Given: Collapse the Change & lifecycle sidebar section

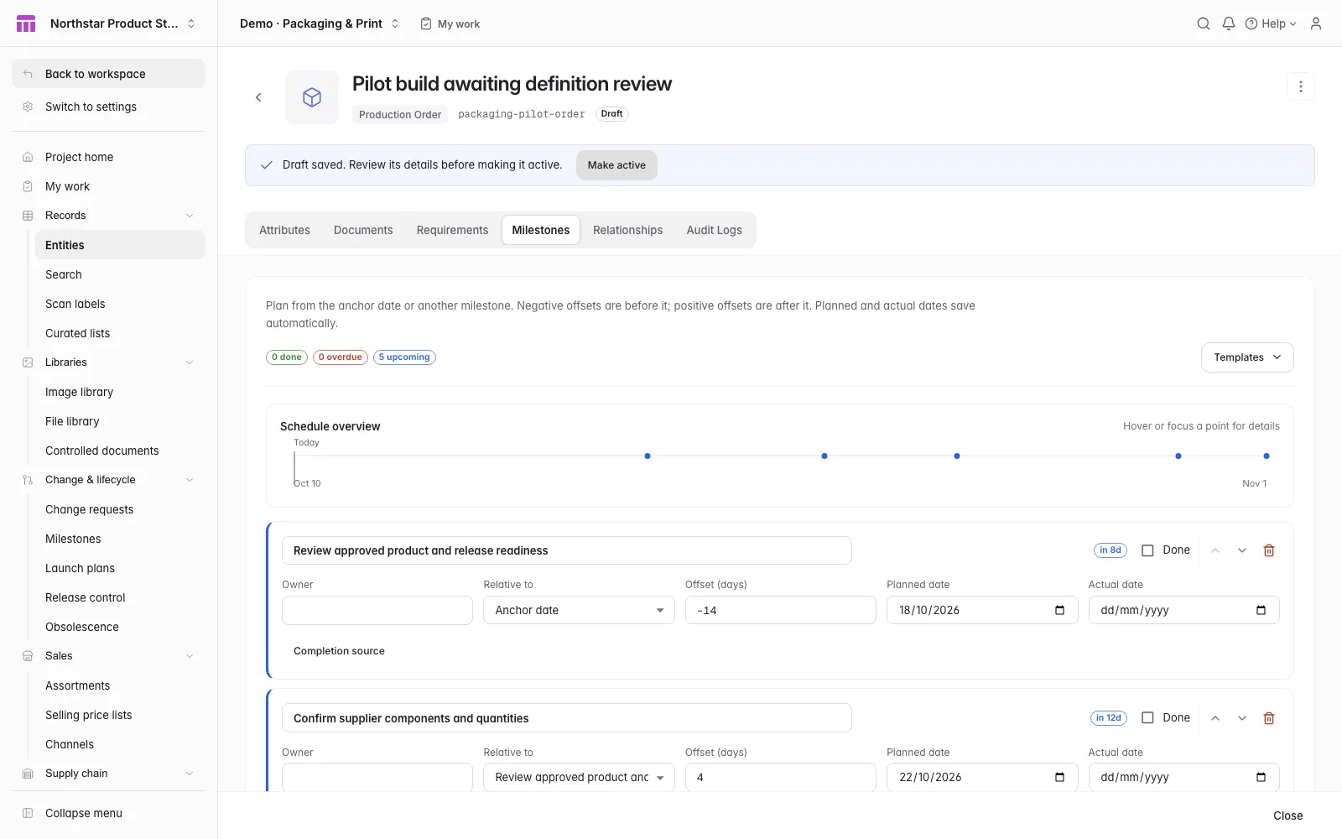Looking at the screenshot, I should (190, 480).
